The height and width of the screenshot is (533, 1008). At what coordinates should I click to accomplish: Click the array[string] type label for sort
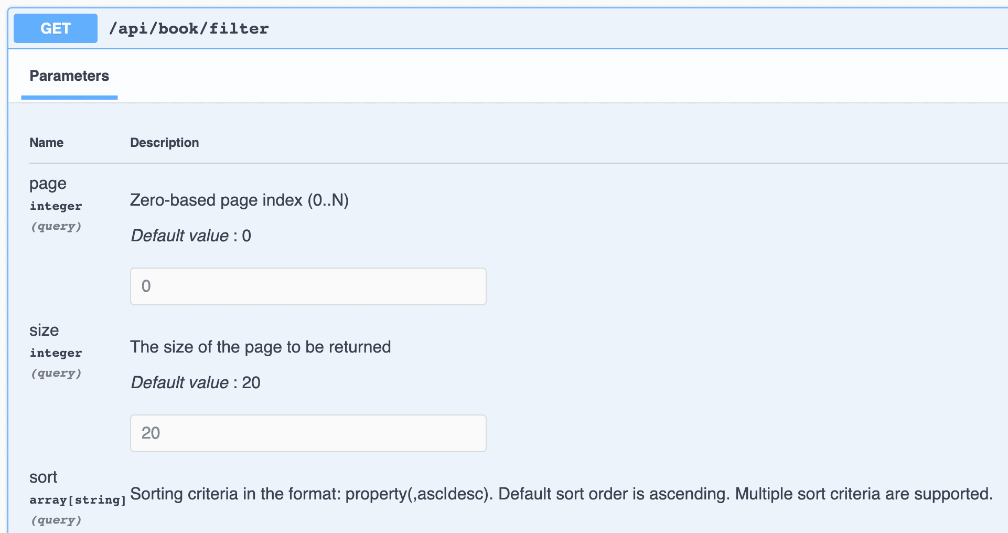[x=78, y=499]
